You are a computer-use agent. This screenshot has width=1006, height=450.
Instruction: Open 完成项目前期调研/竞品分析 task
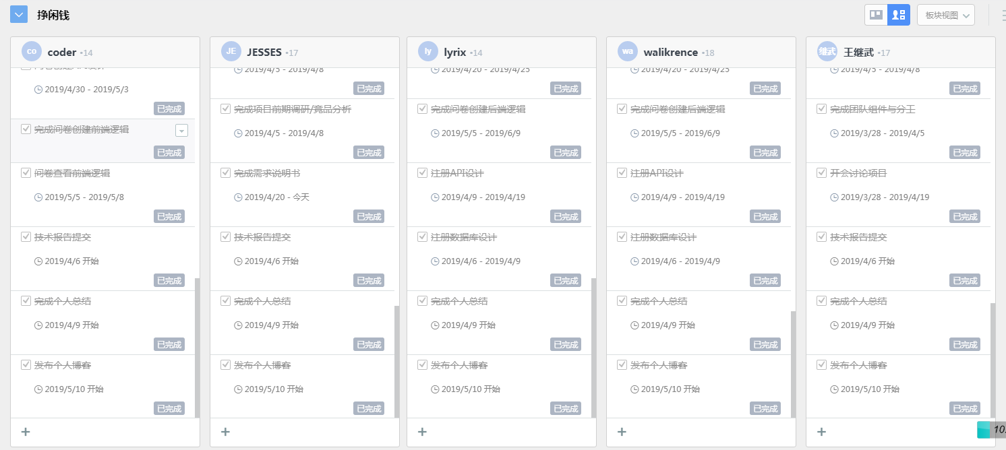coord(292,109)
